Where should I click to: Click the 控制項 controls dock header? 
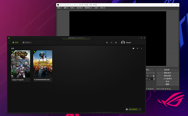tap(167, 70)
